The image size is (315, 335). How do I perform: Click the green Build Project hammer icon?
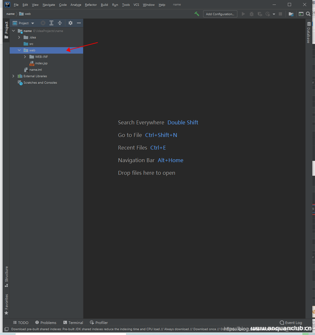(x=197, y=14)
